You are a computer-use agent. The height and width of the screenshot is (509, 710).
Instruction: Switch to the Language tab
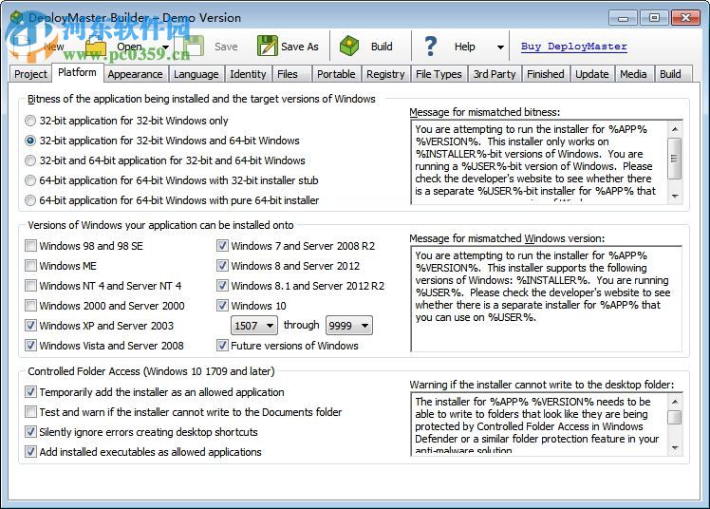point(196,74)
